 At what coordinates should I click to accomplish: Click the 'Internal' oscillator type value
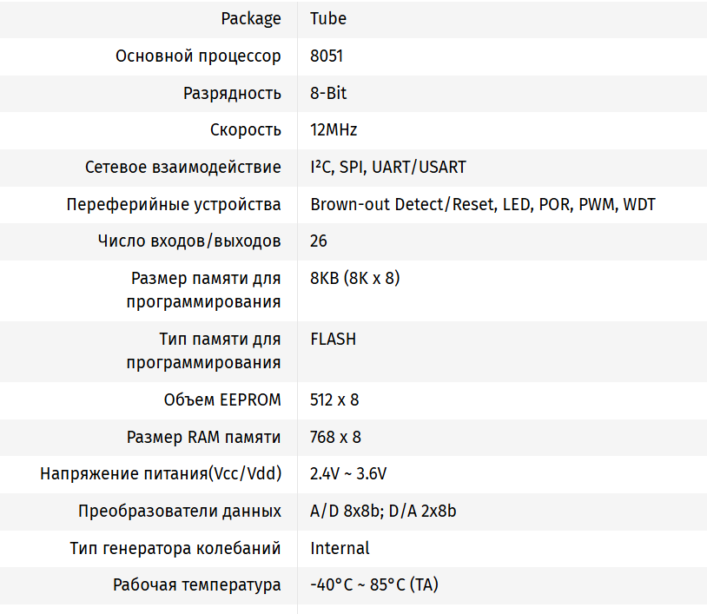tap(340, 548)
